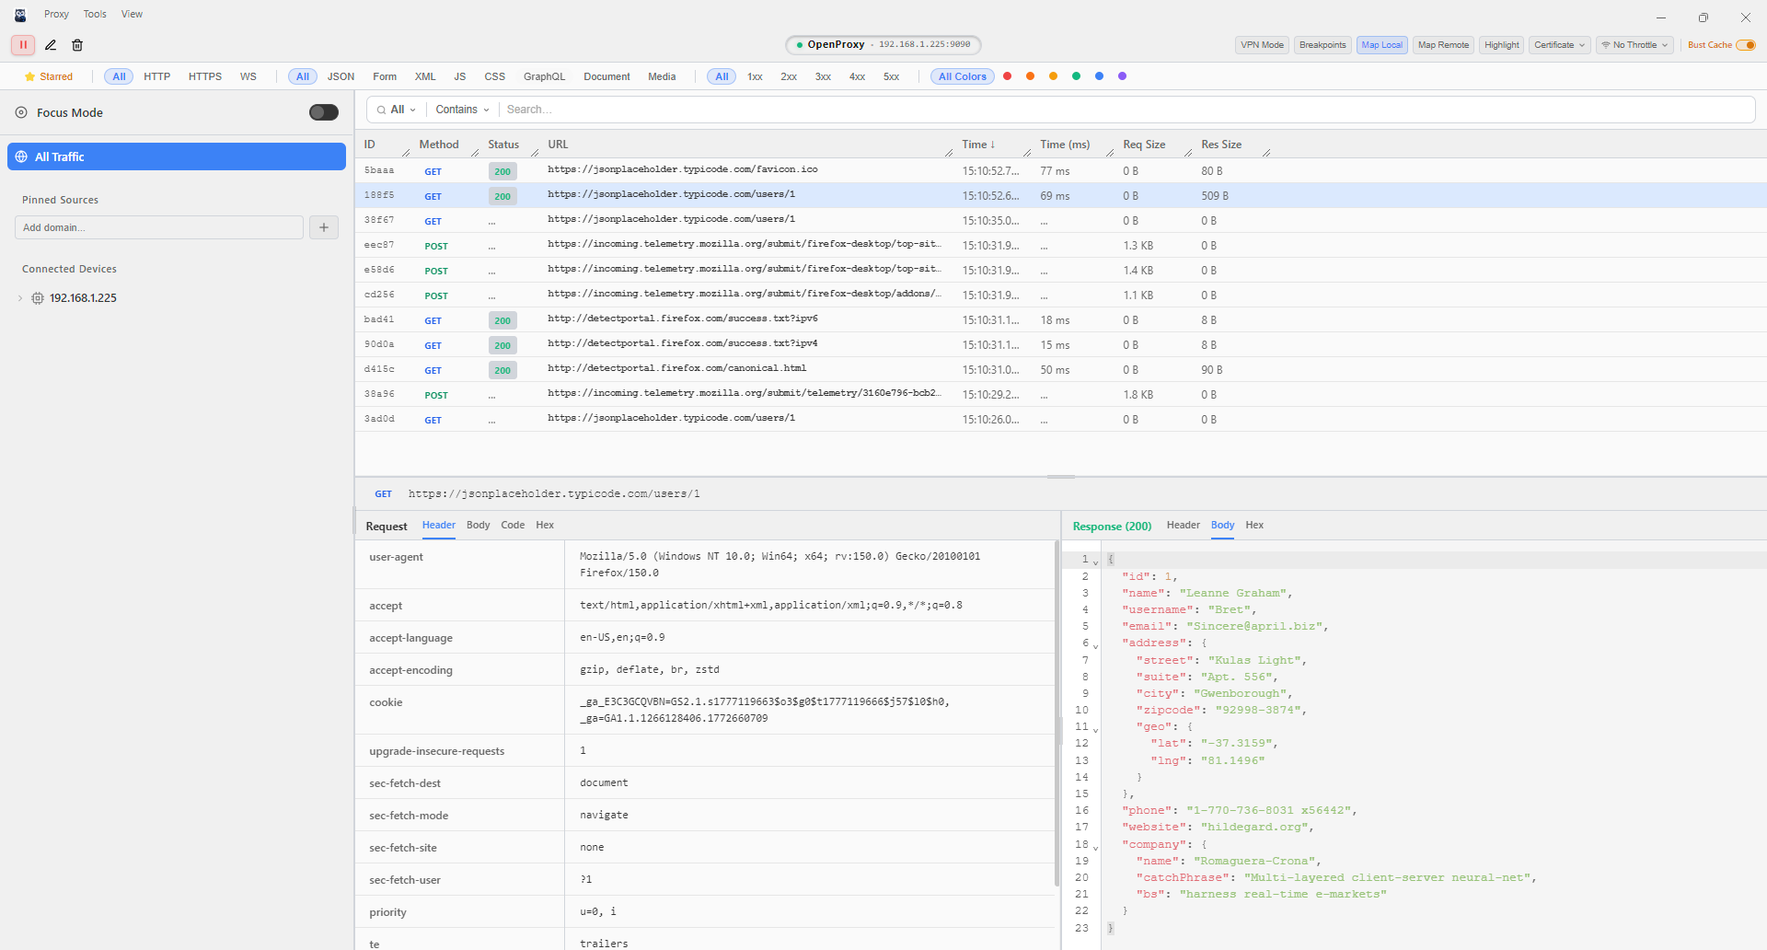Click the plus button to add domain

(x=324, y=227)
